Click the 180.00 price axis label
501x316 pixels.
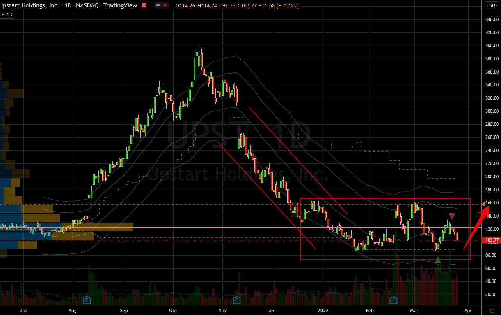tap(491, 190)
